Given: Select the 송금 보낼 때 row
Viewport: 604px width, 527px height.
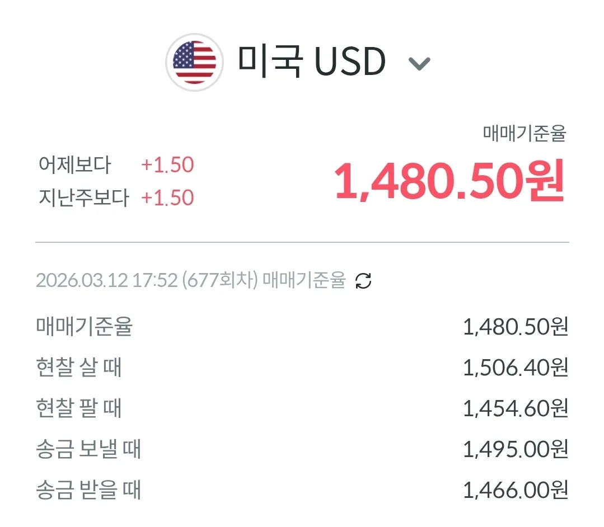Looking at the screenshot, I should 302,449.
